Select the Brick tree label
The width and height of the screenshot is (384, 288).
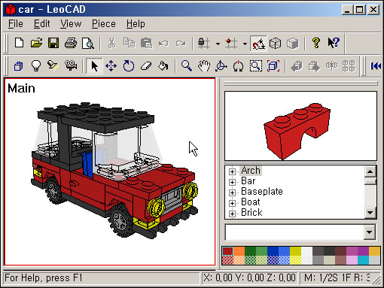coord(251,213)
